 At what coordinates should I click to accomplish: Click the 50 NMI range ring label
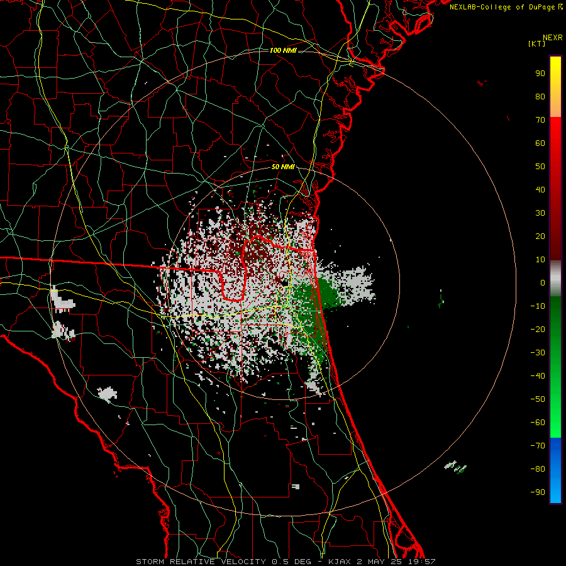[283, 167]
